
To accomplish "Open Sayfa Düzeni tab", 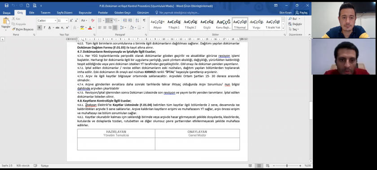I will coord(65,13).
